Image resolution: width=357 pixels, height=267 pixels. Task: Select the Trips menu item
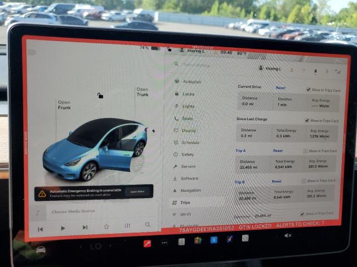coord(181,202)
